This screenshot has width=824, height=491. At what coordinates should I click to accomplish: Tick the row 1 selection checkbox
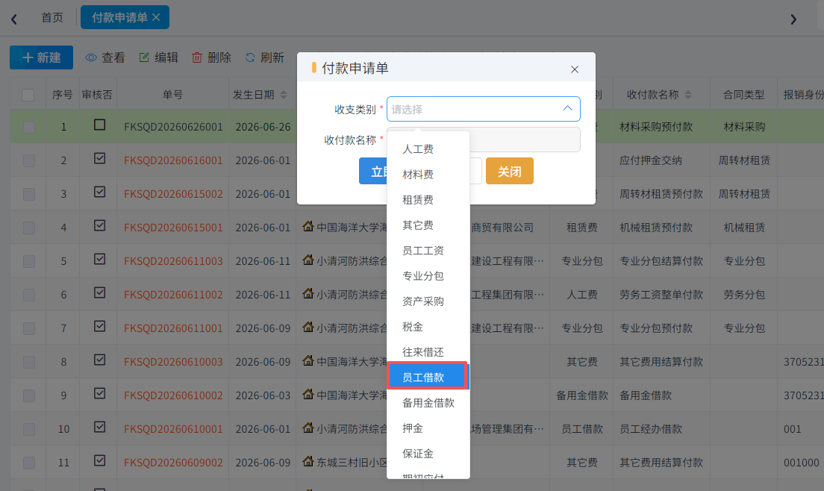pyautogui.click(x=29, y=127)
